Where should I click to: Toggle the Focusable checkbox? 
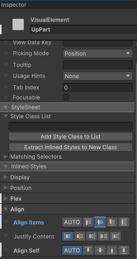click(x=66, y=97)
